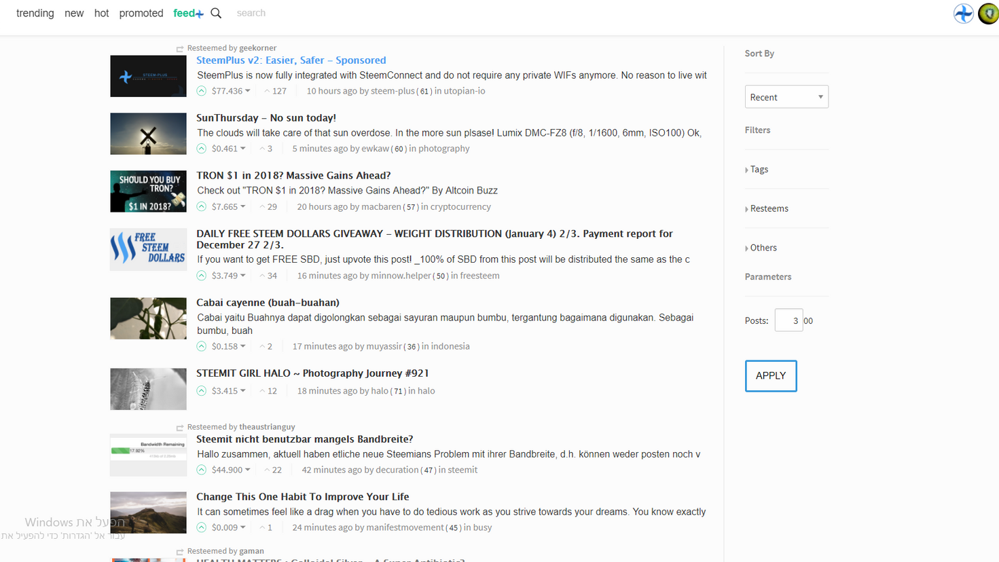Expand the Resteems filter section
Image resolution: width=999 pixels, height=562 pixels.
click(767, 209)
